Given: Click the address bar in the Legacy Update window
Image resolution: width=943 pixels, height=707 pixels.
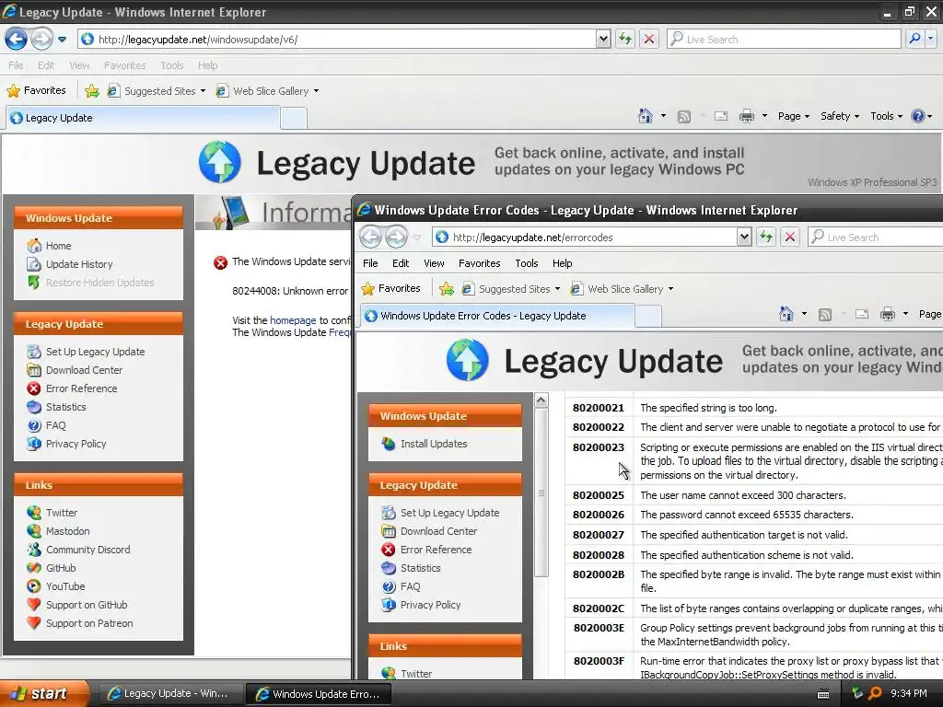Looking at the screenshot, I should (337, 39).
